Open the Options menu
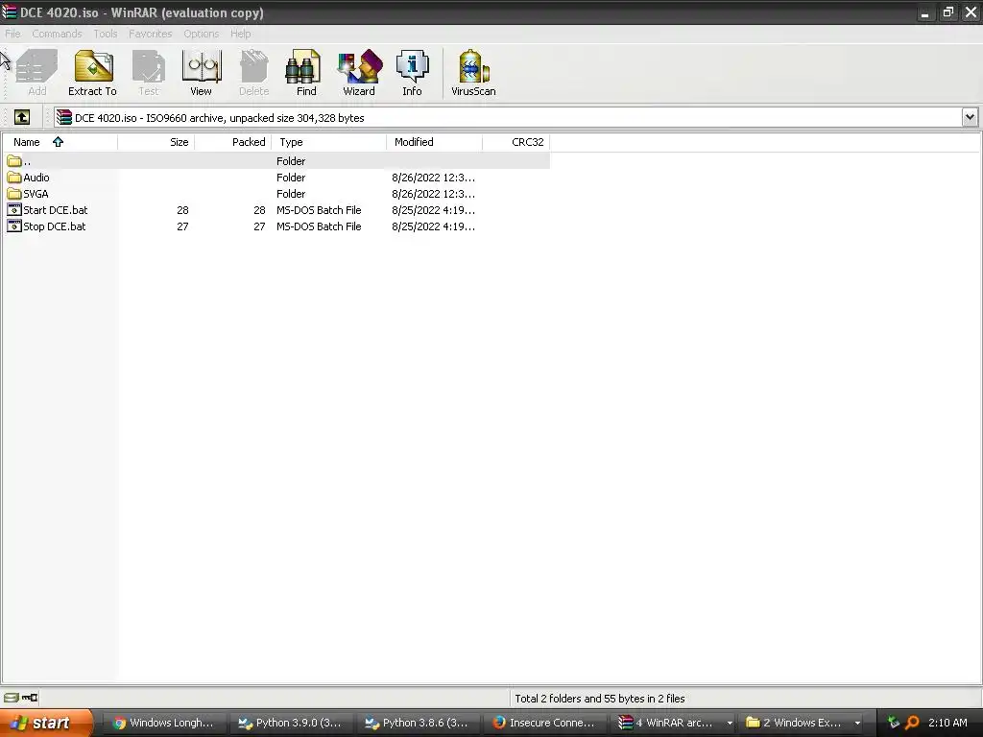The height and width of the screenshot is (737, 983). [202, 34]
